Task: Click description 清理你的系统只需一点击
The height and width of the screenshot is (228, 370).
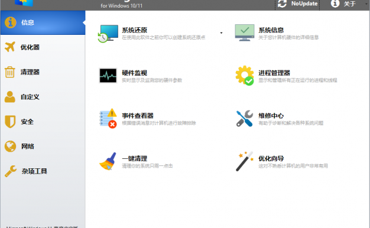Action: click(147, 166)
